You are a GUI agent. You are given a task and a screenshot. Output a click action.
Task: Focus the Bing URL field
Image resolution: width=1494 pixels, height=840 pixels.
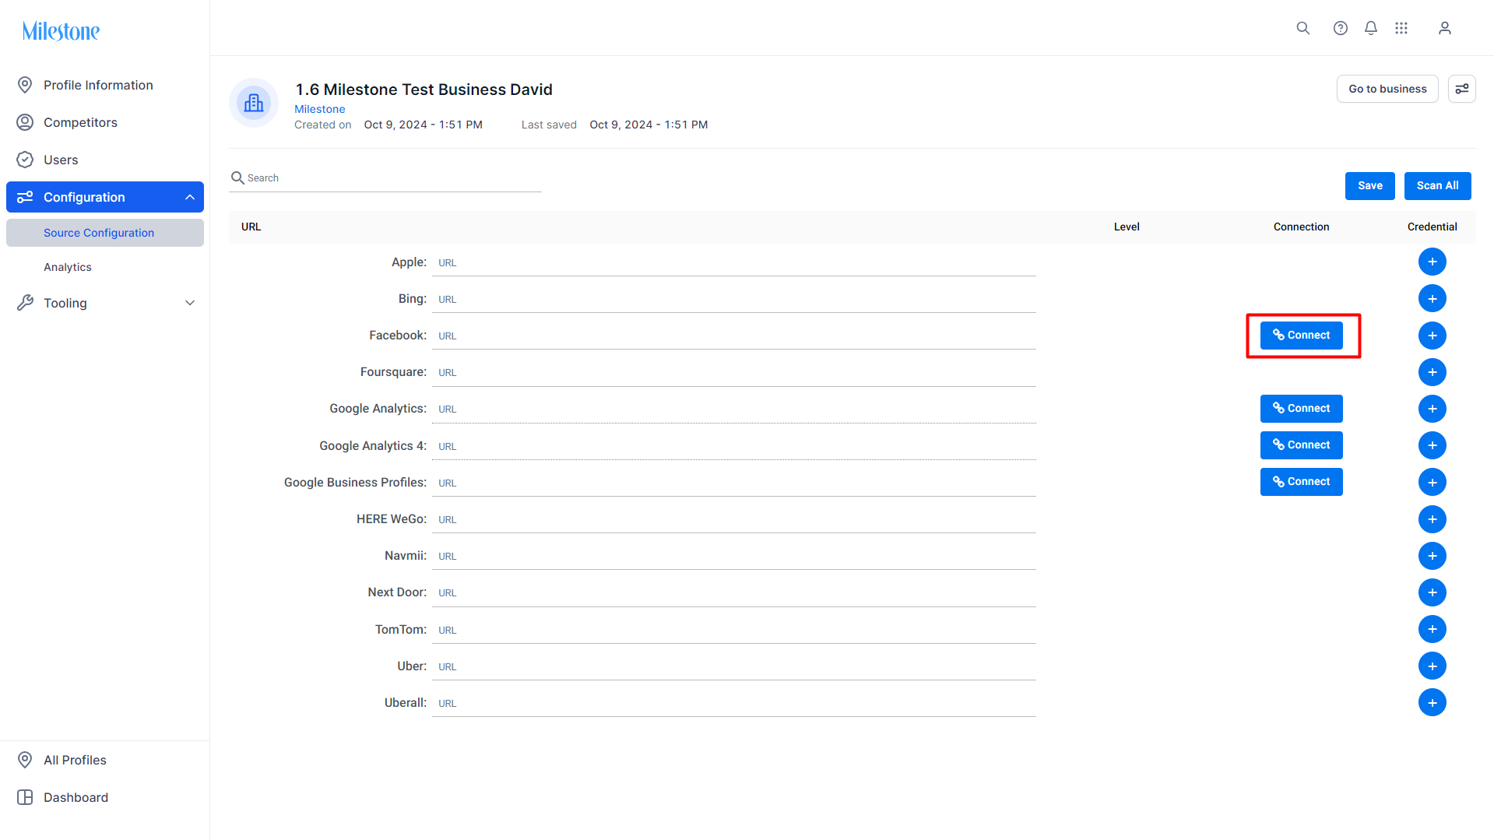pyautogui.click(x=734, y=300)
